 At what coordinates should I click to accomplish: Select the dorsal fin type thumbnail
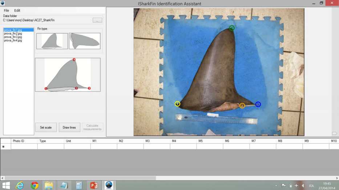click(52, 41)
